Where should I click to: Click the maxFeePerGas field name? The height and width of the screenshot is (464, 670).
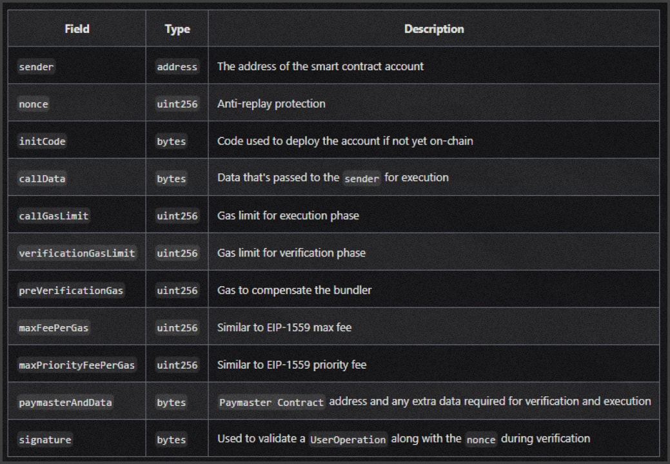54,328
